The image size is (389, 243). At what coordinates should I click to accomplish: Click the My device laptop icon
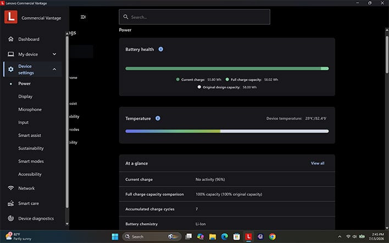[x=10, y=54]
